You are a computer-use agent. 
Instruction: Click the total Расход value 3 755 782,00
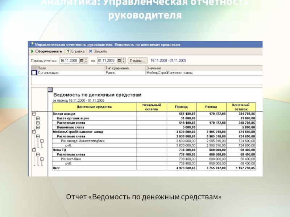[x=216, y=168]
